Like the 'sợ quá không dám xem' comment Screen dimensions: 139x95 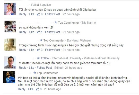pos(32,32)
